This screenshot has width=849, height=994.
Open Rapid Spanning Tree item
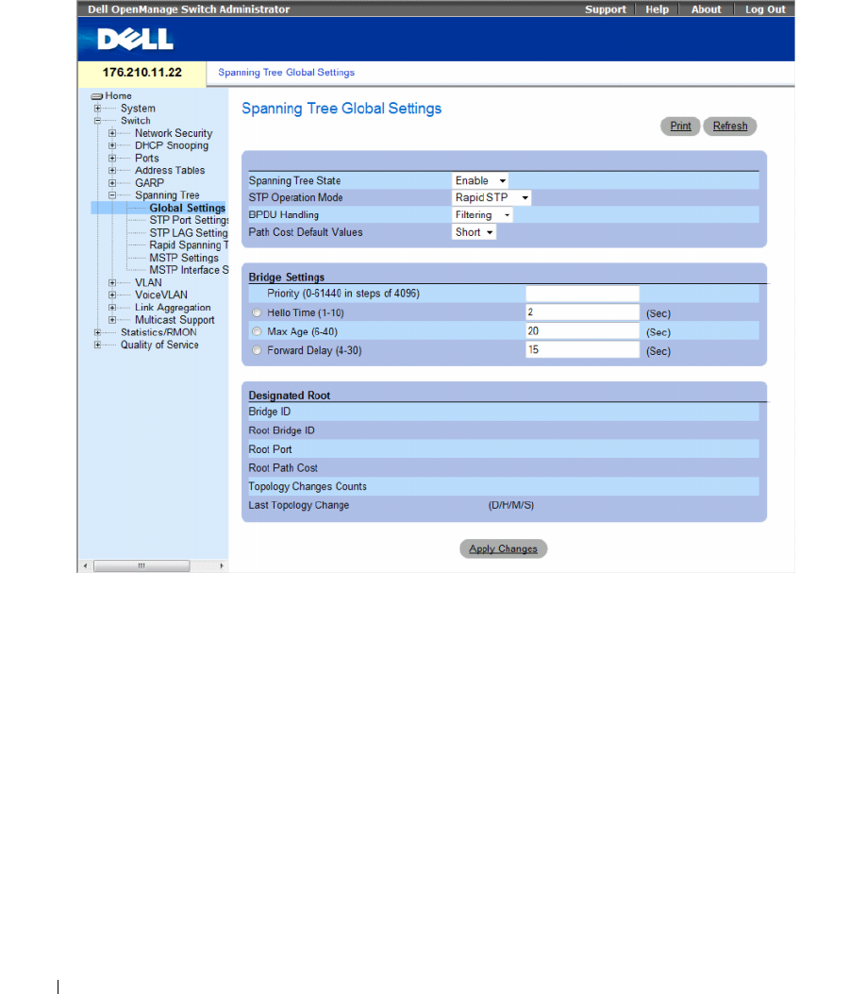(x=189, y=245)
